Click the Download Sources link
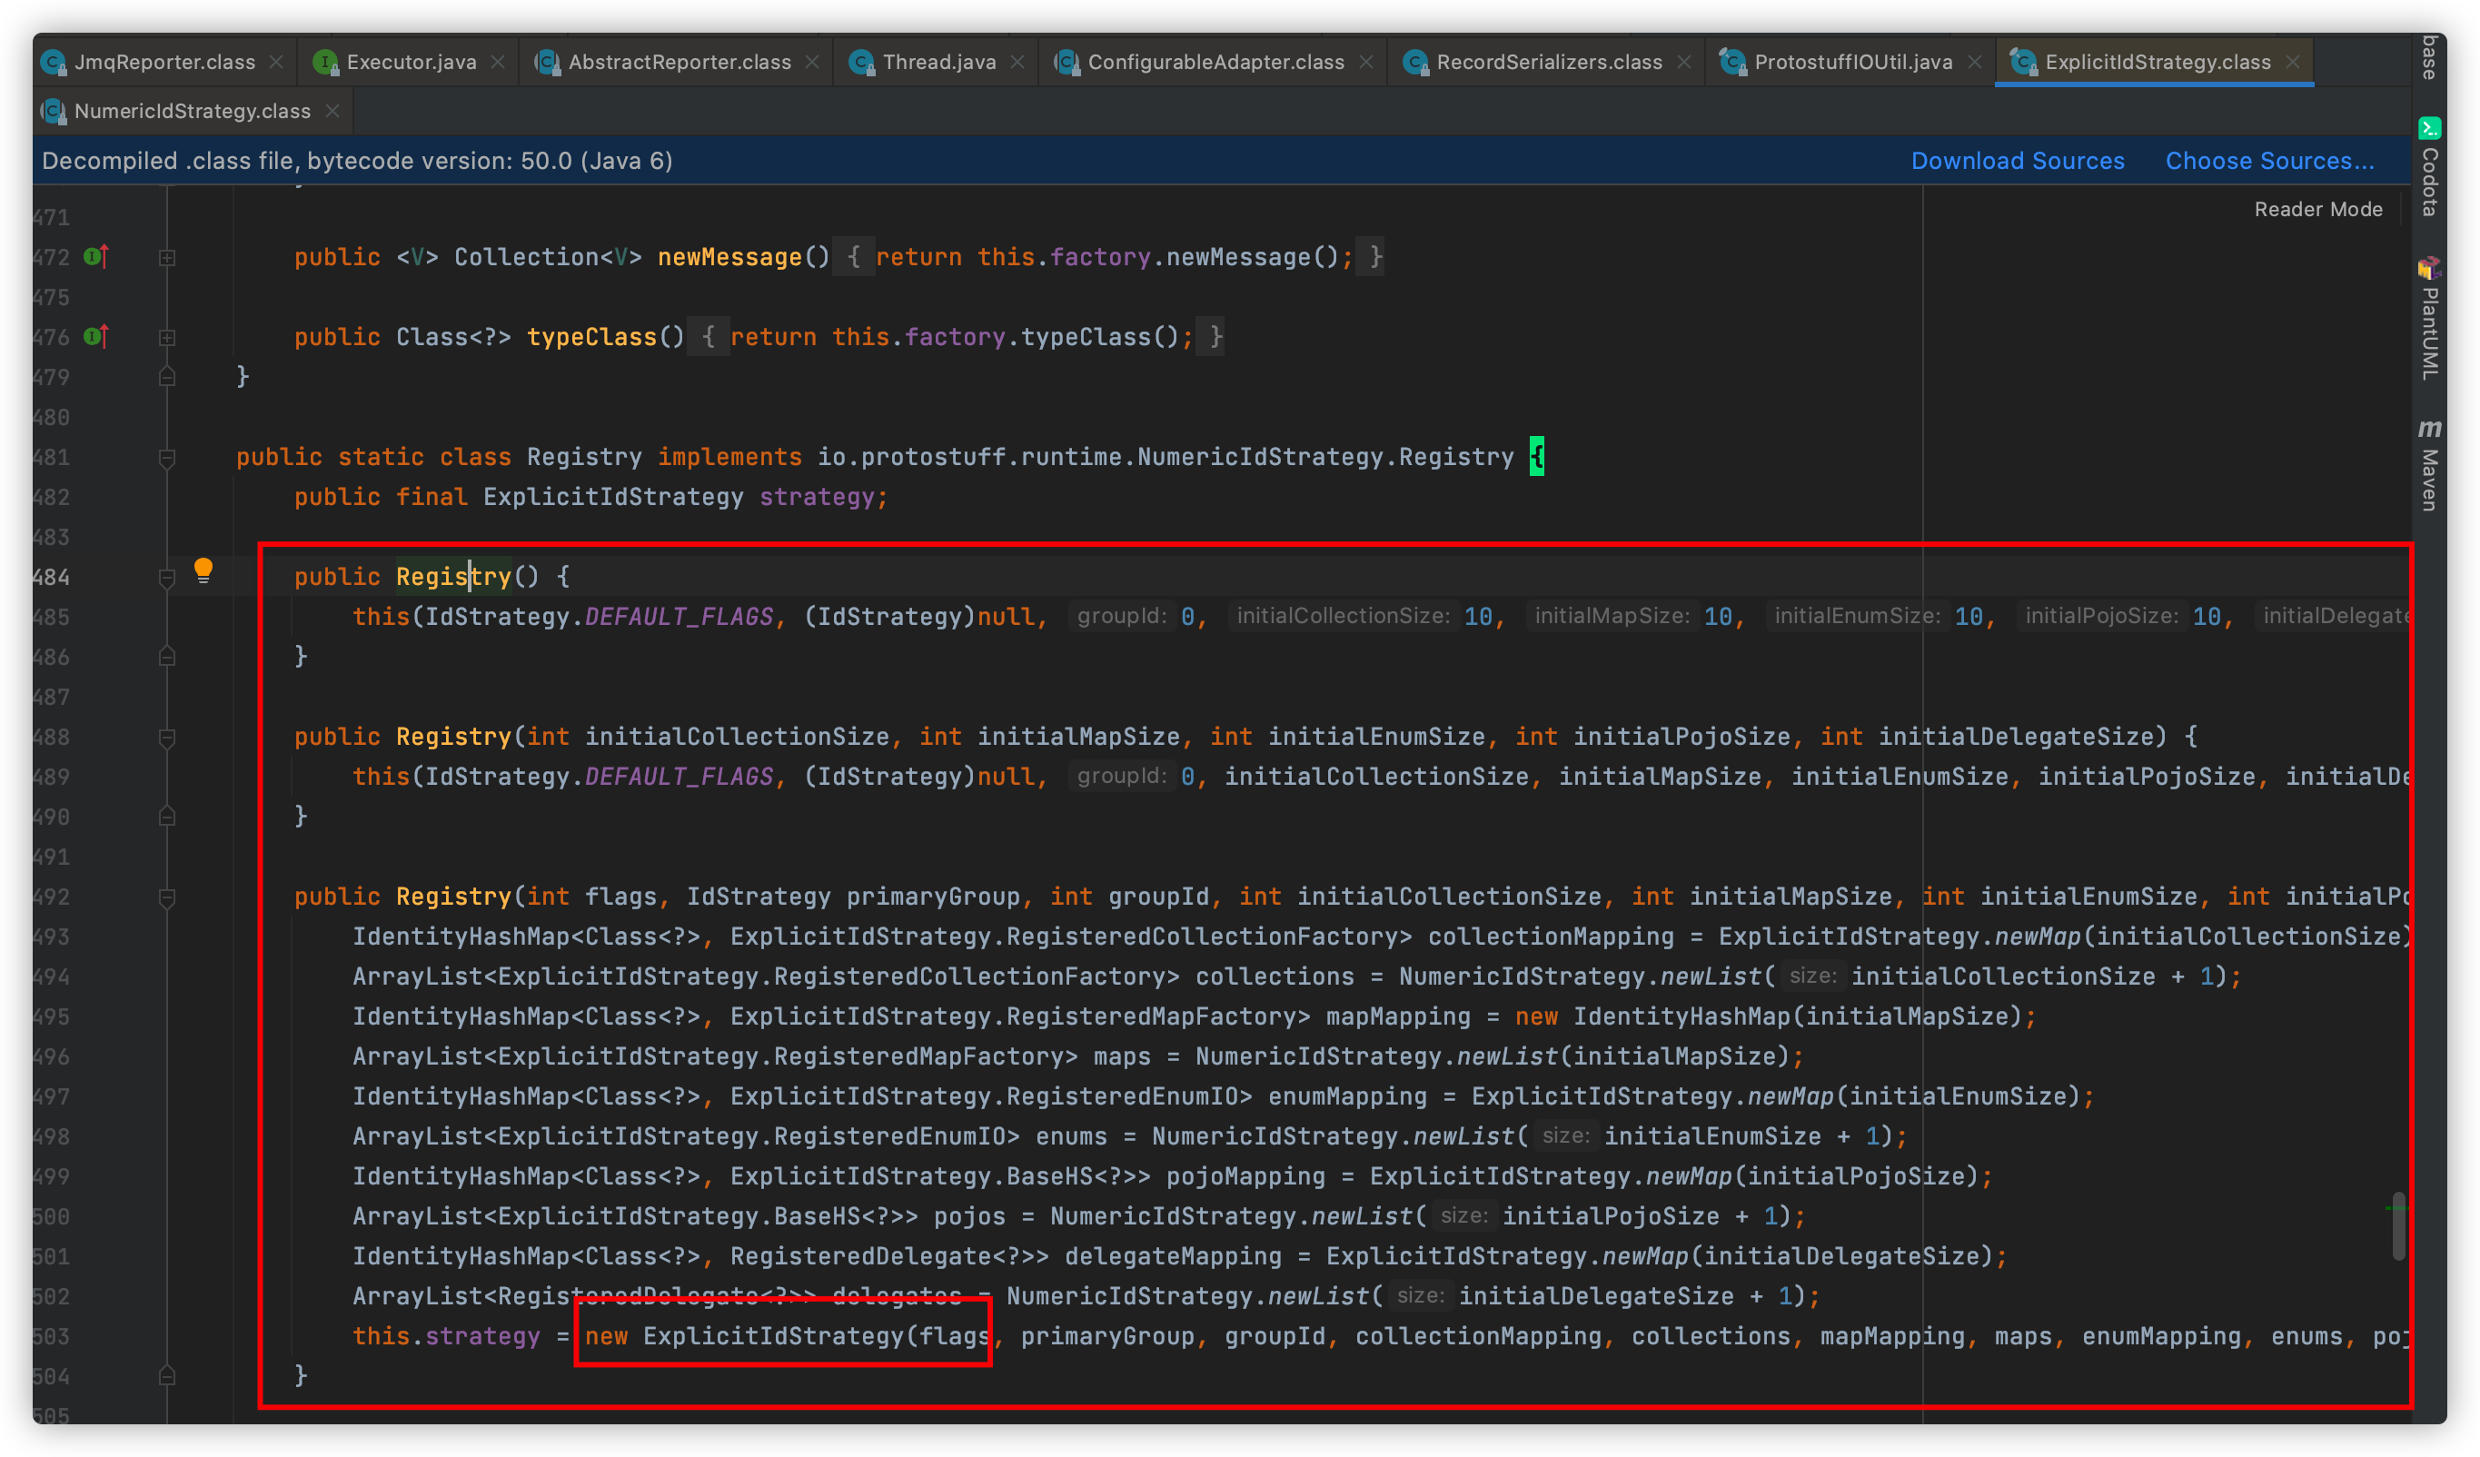 (2017, 162)
